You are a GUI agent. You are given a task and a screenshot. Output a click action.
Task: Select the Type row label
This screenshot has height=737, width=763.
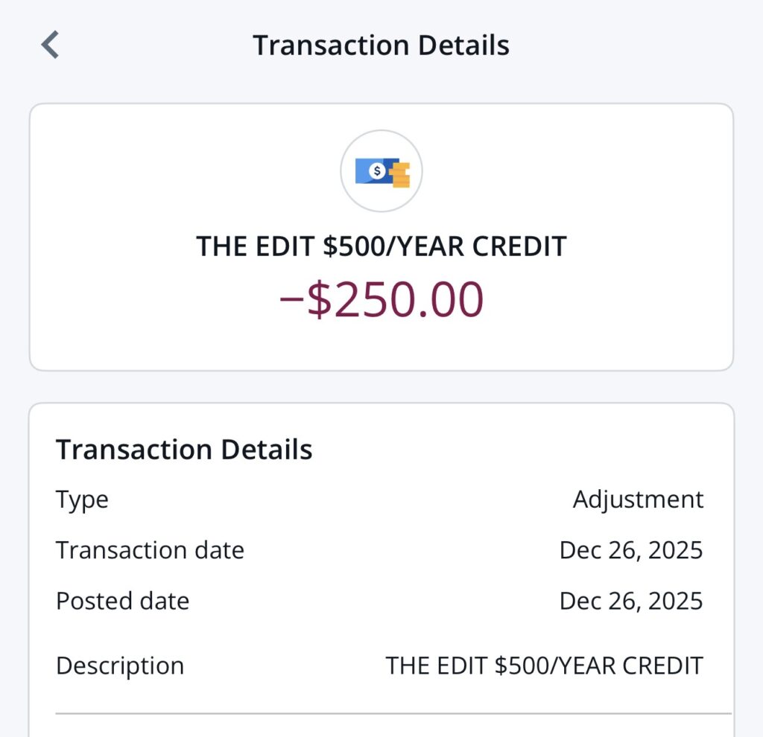(82, 500)
